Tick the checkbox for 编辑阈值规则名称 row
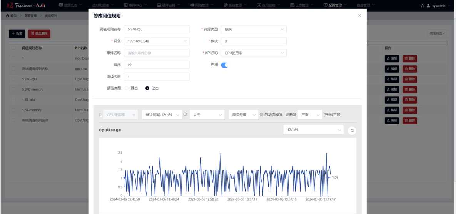The height and width of the screenshot is (214, 456). pos(14,120)
